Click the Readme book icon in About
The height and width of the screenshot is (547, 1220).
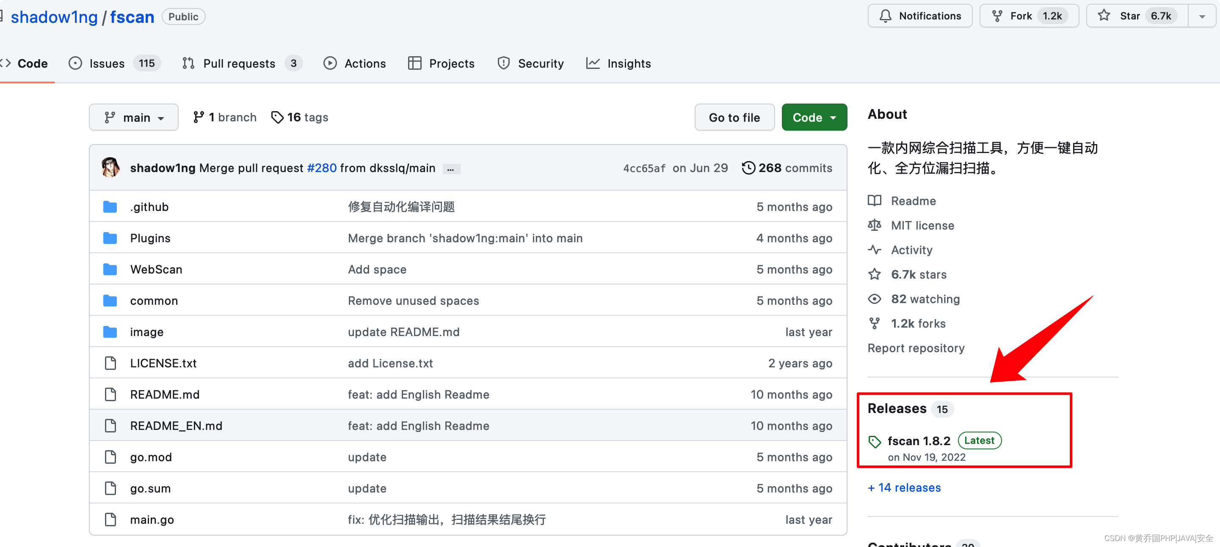[x=874, y=200]
